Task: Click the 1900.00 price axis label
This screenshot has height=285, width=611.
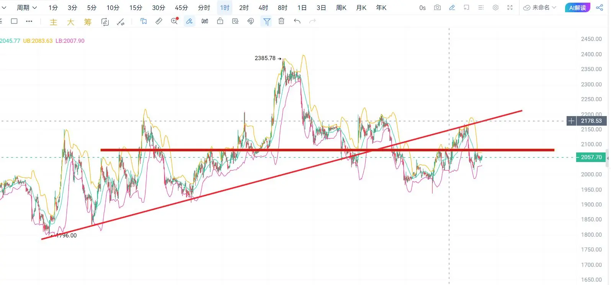Action: tap(591, 205)
